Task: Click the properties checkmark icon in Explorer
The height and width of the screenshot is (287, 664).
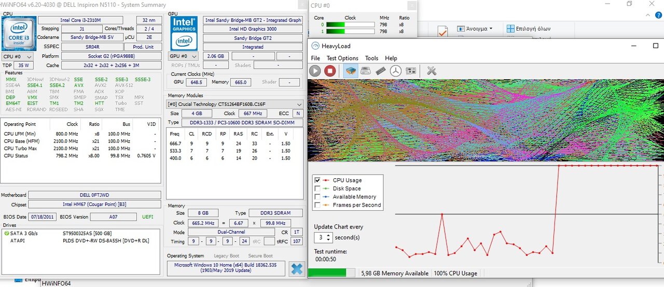Action: [x=442, y=31]
